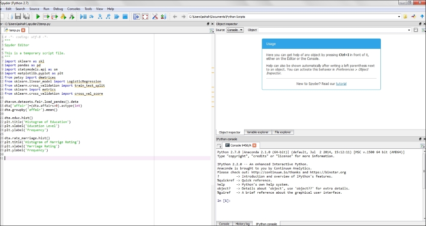Open the Search menu

click(x=20, y=8)
